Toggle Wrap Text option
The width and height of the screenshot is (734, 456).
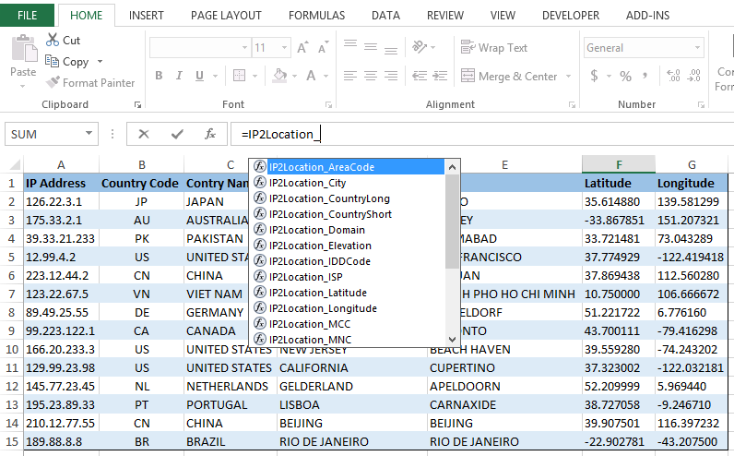[494, 48]
